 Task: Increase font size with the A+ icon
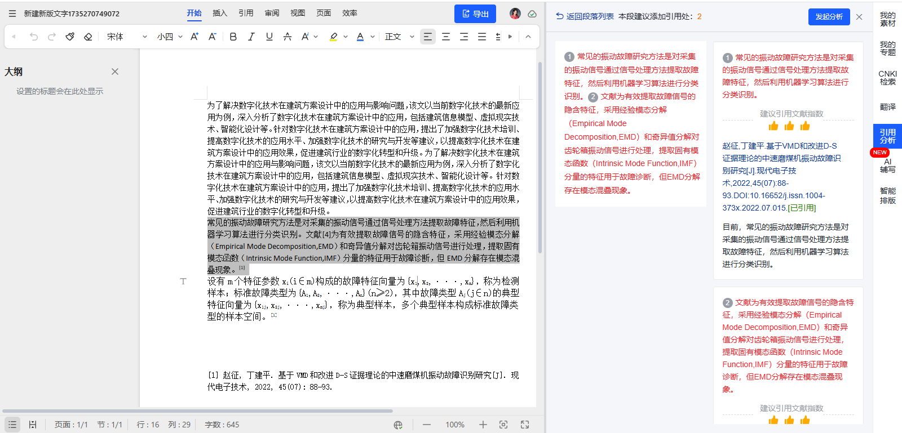194,37
